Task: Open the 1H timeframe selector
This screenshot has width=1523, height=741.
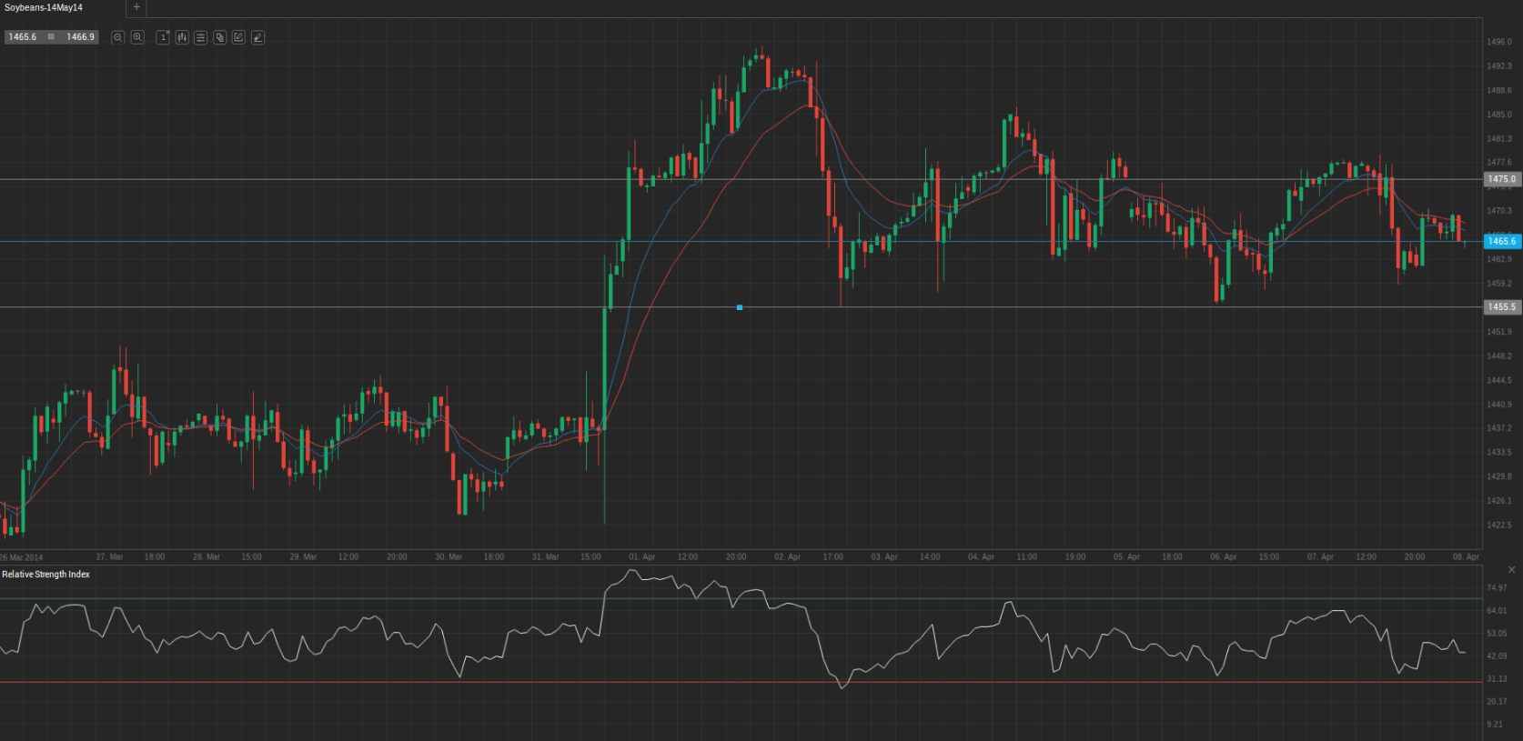Action: click(163, 37)
